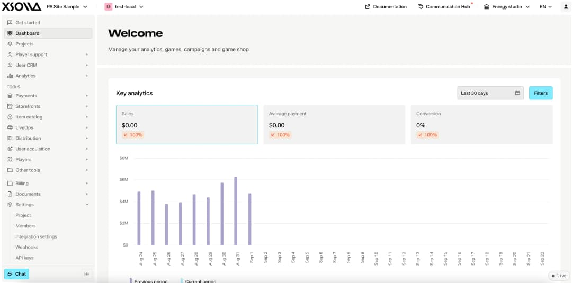Click the Storefronts shop icon

pos(10,106)
